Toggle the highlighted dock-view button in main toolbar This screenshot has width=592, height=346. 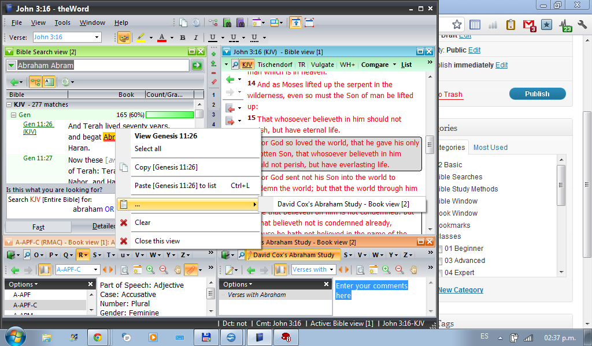[x=295, y=22]
